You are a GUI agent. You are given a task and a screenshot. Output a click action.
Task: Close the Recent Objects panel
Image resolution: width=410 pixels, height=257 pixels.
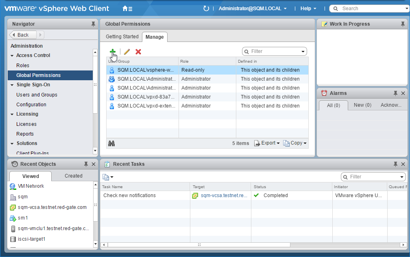coord(94,164)
